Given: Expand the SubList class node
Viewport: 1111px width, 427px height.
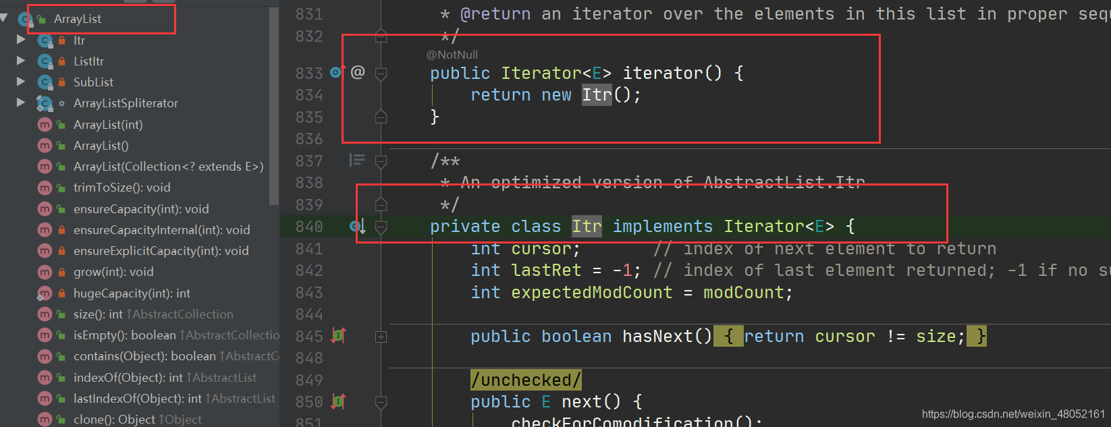Looking at the screenshot, I should (21, 82).
